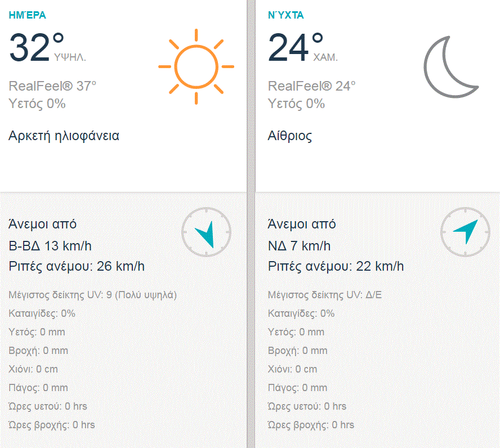
Task: Click RealFeel® 37° text
Action: coord(52,86)
